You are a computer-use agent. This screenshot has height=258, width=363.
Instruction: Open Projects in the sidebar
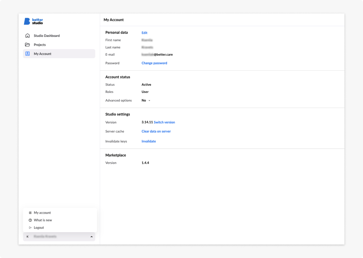point(59,45)
